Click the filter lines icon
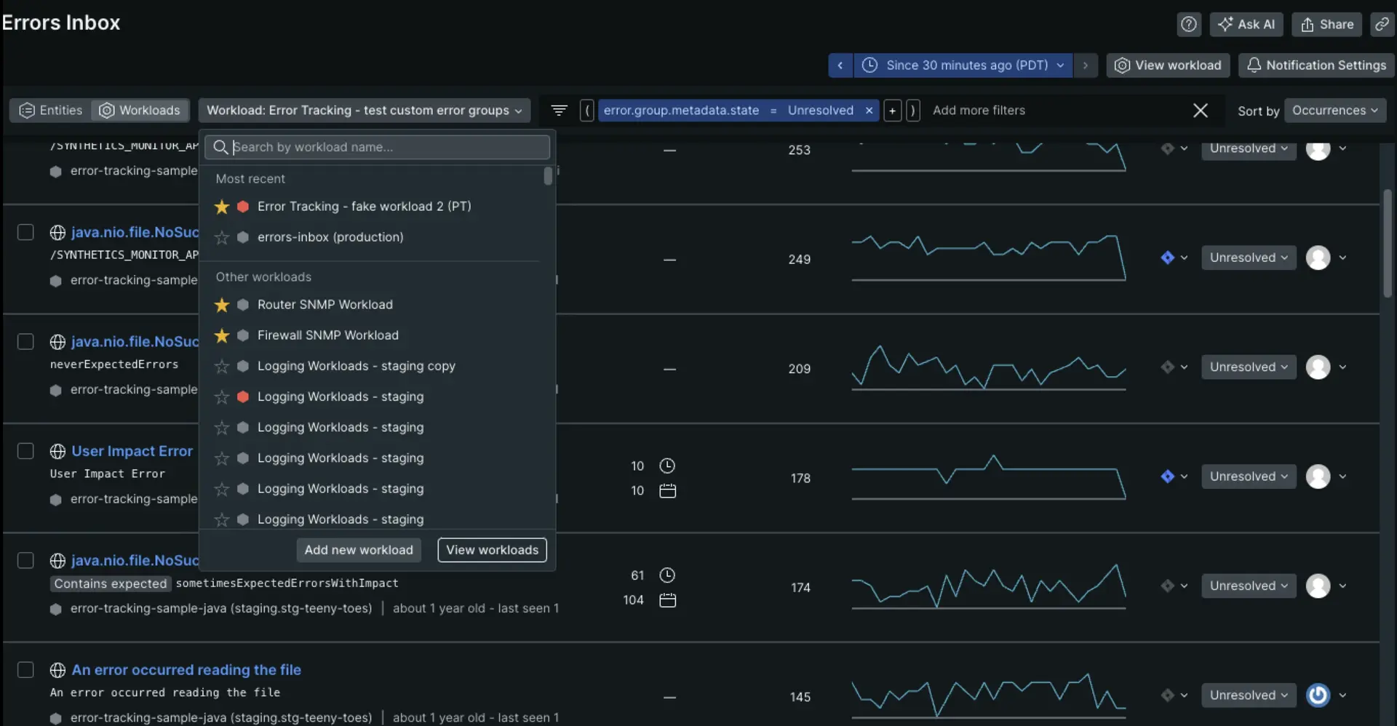 pyautogui.click(x=559, y=110)
